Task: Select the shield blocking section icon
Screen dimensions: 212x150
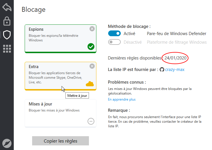Action: click(7, 35)
